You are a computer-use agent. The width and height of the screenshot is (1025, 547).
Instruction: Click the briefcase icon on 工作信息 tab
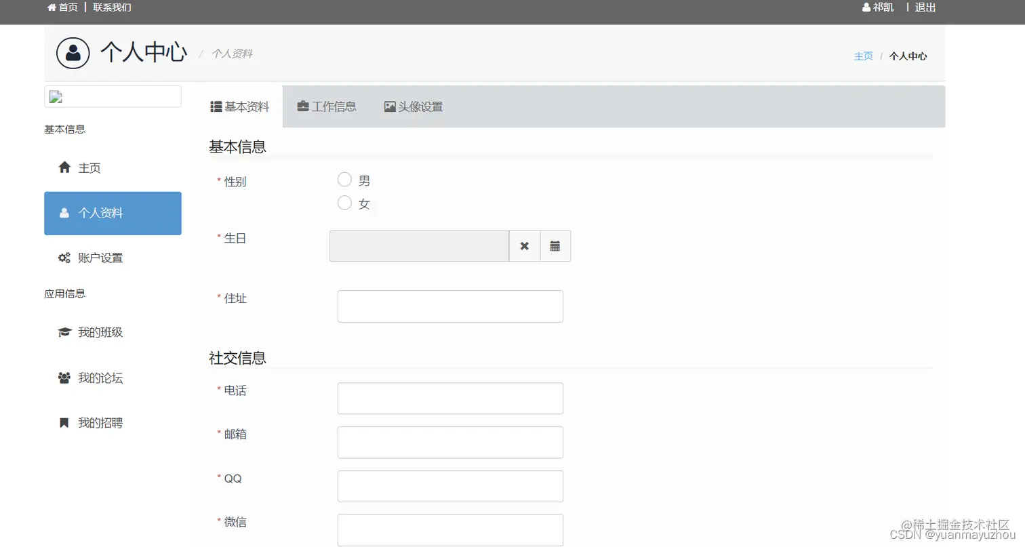[x=303, y=106]
